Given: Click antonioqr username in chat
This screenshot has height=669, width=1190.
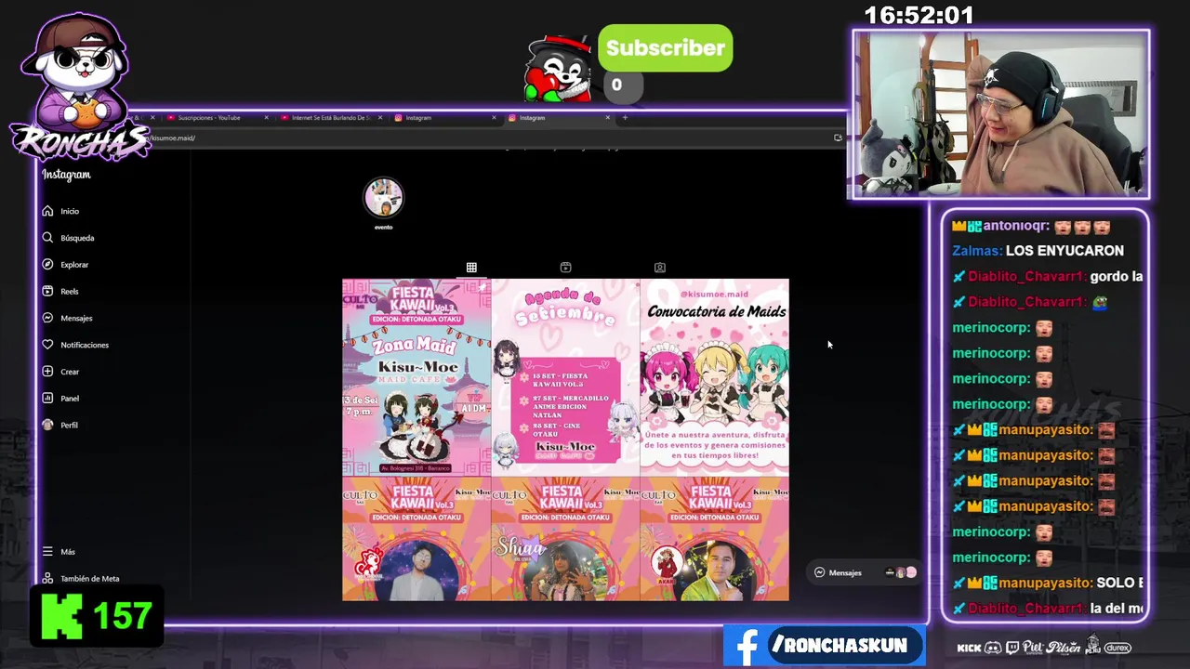Looking at the screenshot, I should tap(1016, 226).
